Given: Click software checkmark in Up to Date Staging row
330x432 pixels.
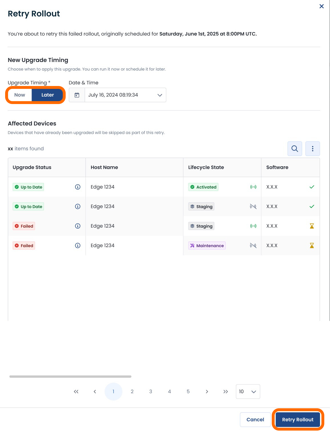Looking at the screenshot, I should (x=312, y=206).
